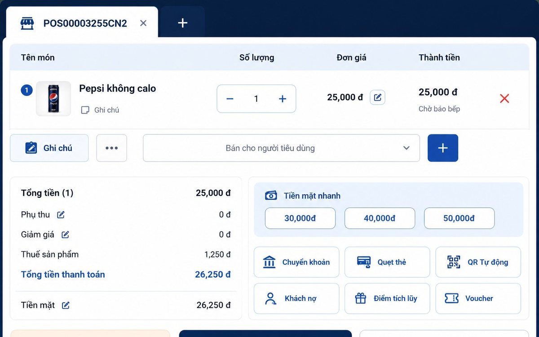Select Chuyển khoản payment method
The image size is (539, 337).
tap(296, 262)
